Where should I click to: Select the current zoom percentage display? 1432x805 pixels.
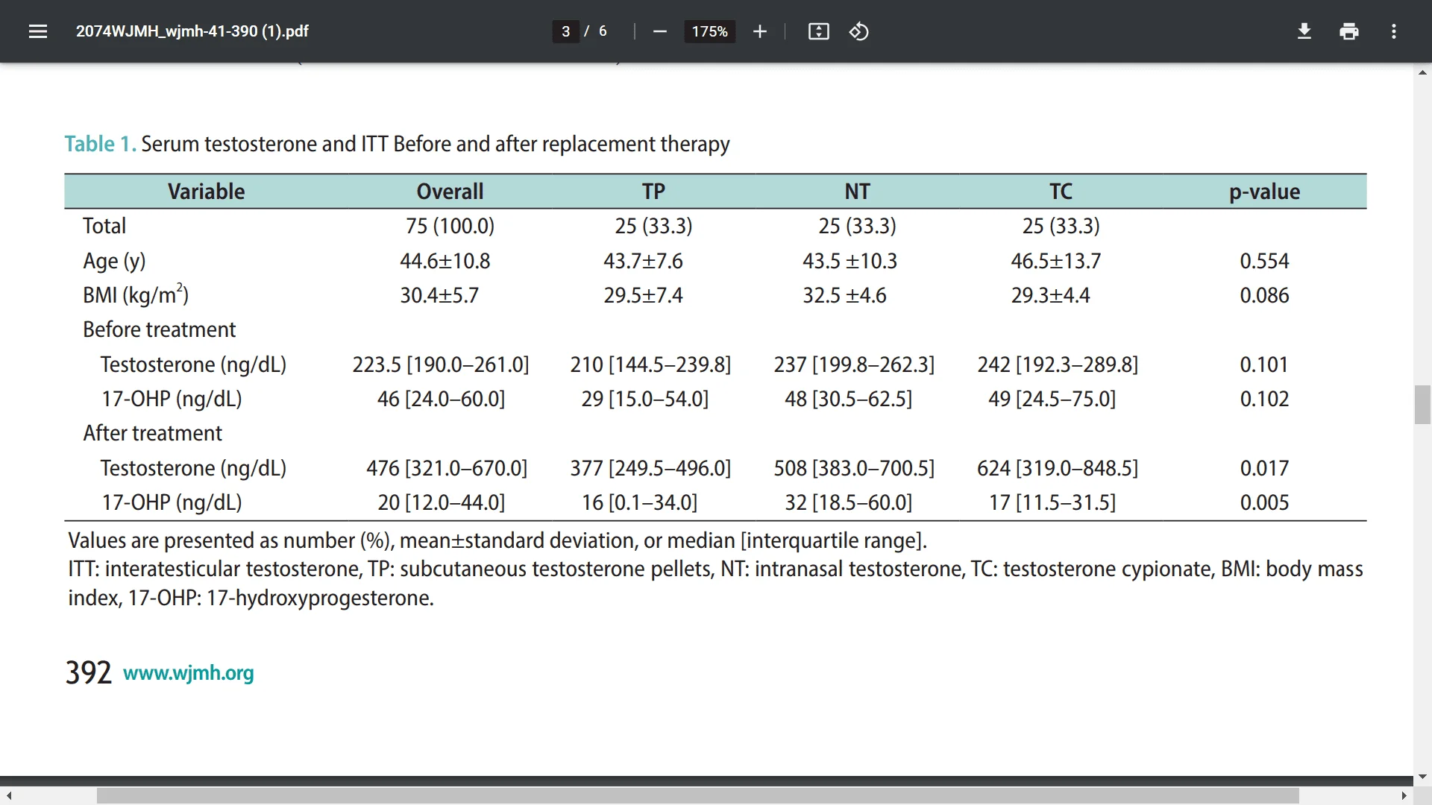(x=709, y=31)
